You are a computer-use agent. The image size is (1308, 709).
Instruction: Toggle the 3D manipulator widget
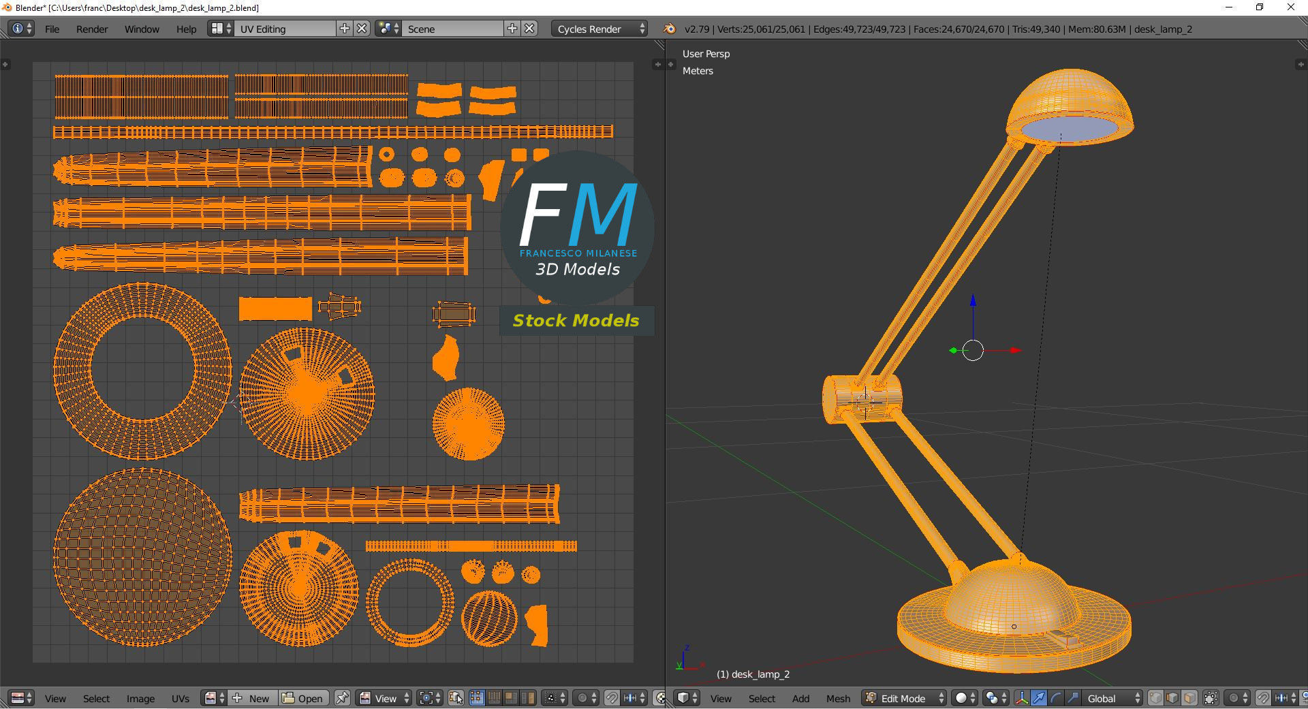[1022, 698]
